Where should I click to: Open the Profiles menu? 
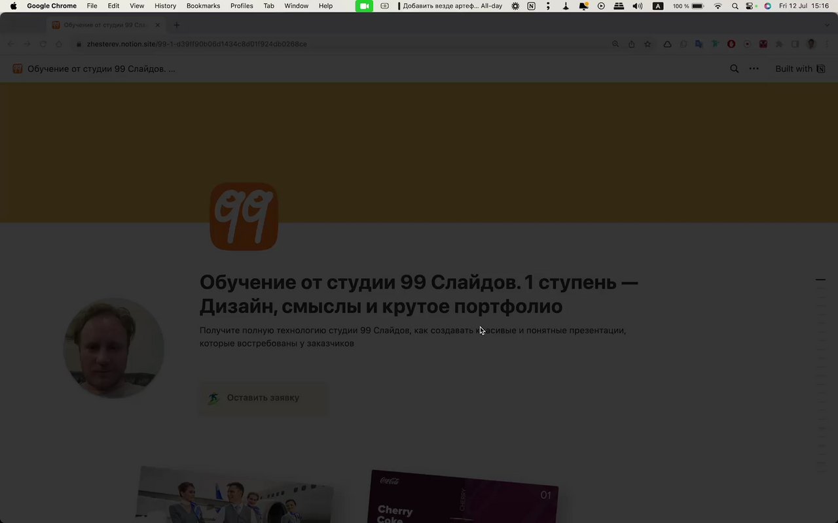click(x=242, y=6)
